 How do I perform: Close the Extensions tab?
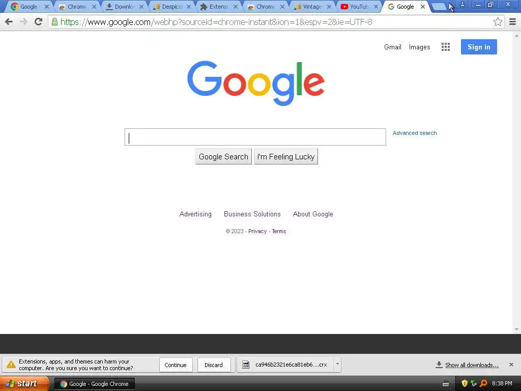click(235, 7)
